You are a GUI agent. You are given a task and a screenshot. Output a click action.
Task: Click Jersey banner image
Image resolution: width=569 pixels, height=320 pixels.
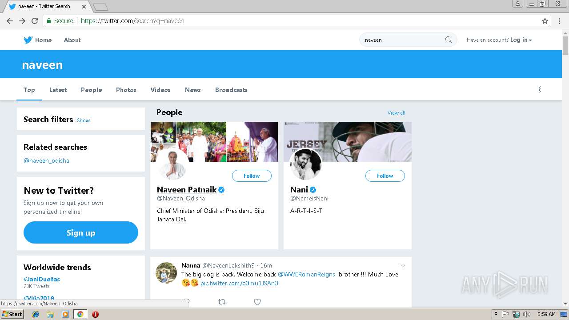coord(348,142)
